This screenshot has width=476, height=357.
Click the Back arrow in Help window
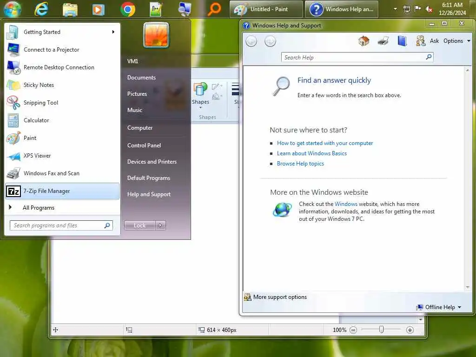(251, 41)
